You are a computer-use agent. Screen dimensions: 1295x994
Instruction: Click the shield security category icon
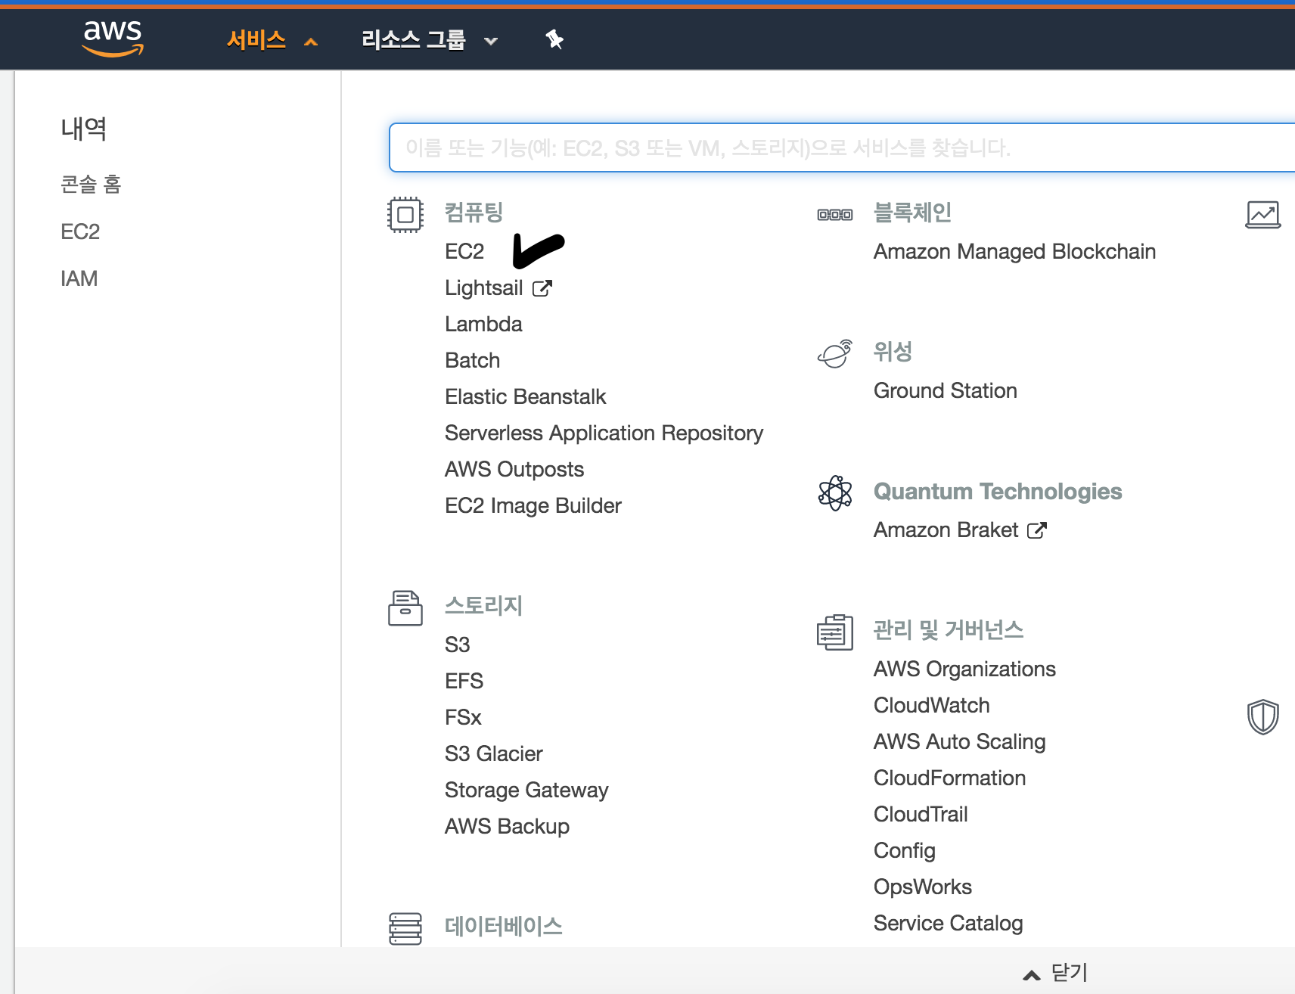point(1263,717)
